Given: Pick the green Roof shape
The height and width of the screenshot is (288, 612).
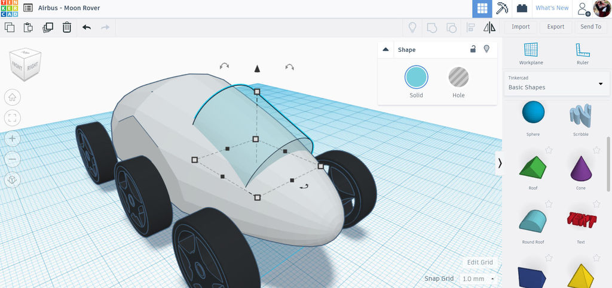Looking at the screenshot, I should pos(533,169).
